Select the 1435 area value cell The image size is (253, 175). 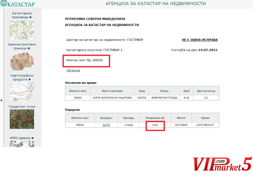click(x=155, y=125)
